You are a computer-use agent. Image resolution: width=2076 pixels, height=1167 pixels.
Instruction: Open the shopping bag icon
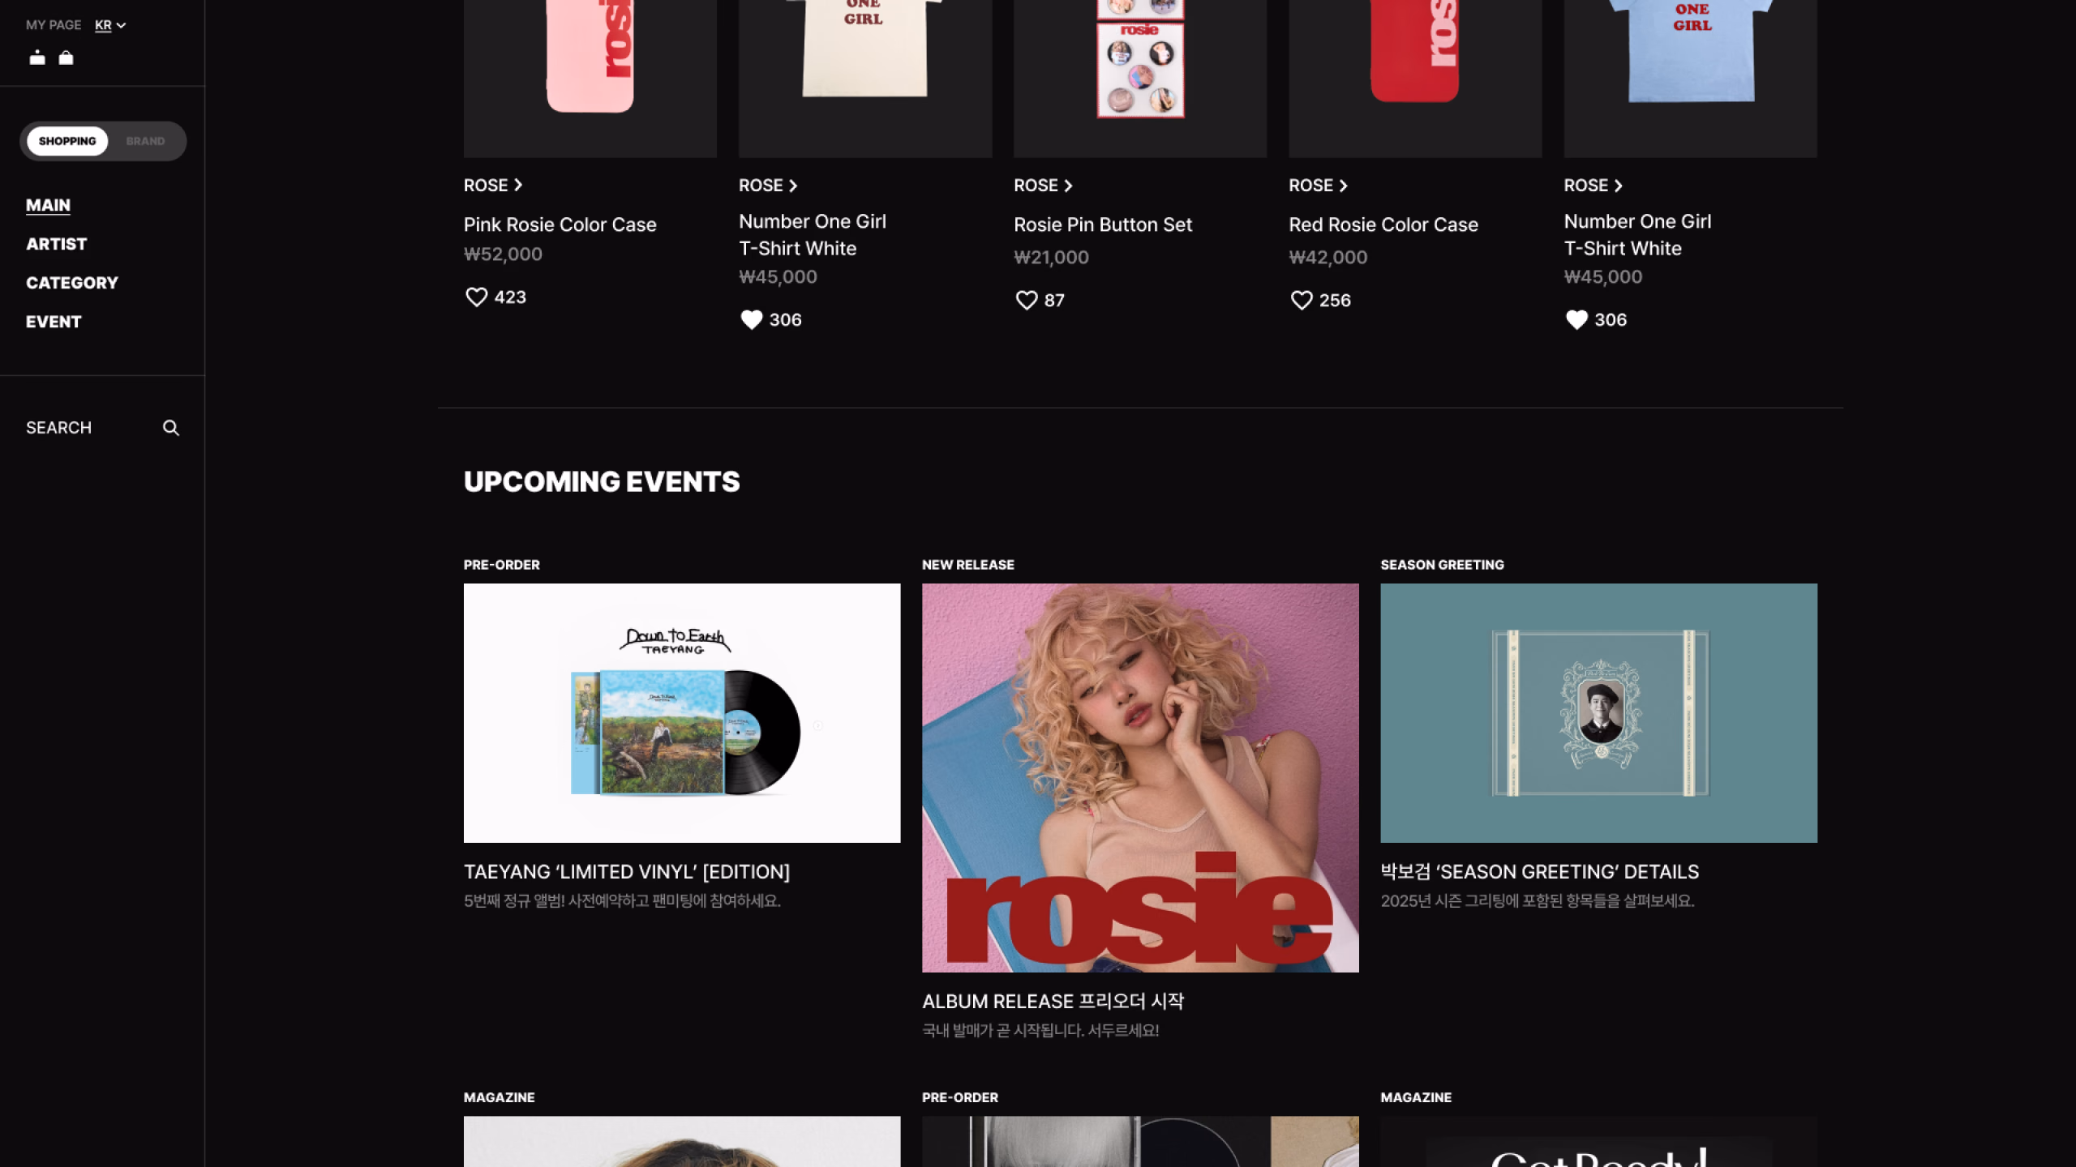point(66,58)
